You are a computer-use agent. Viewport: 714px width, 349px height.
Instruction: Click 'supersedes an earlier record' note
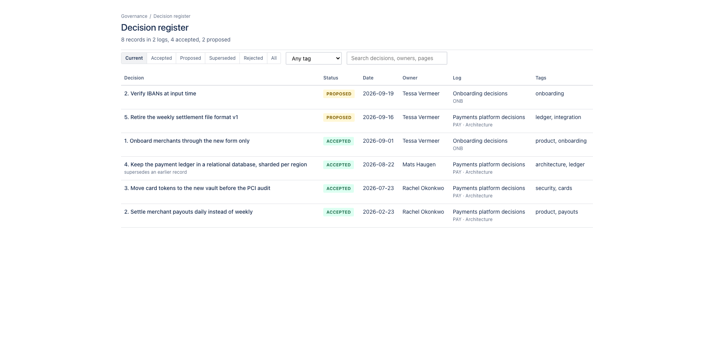(155, 172)
